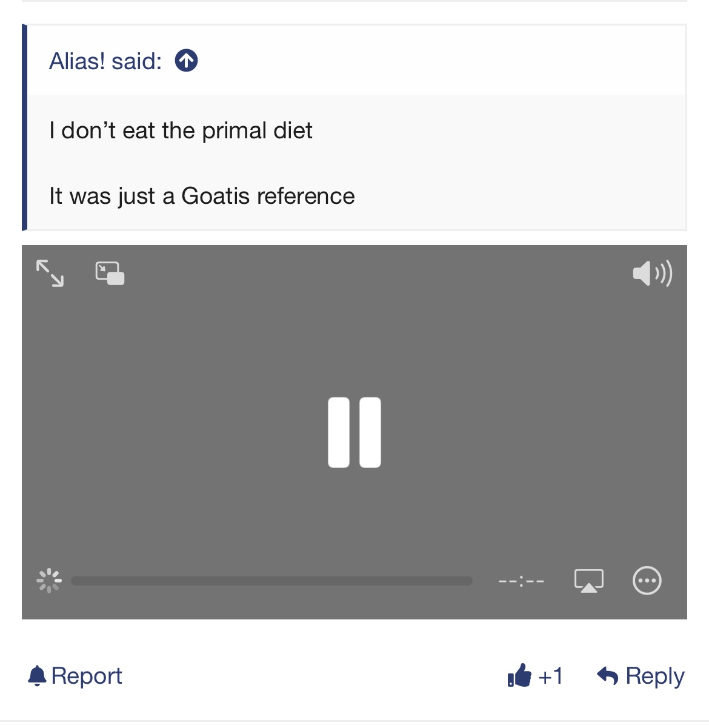Viewport: 709px width, 725px height.
Task: Click the video loading spinner
Action: pos(49,581)
